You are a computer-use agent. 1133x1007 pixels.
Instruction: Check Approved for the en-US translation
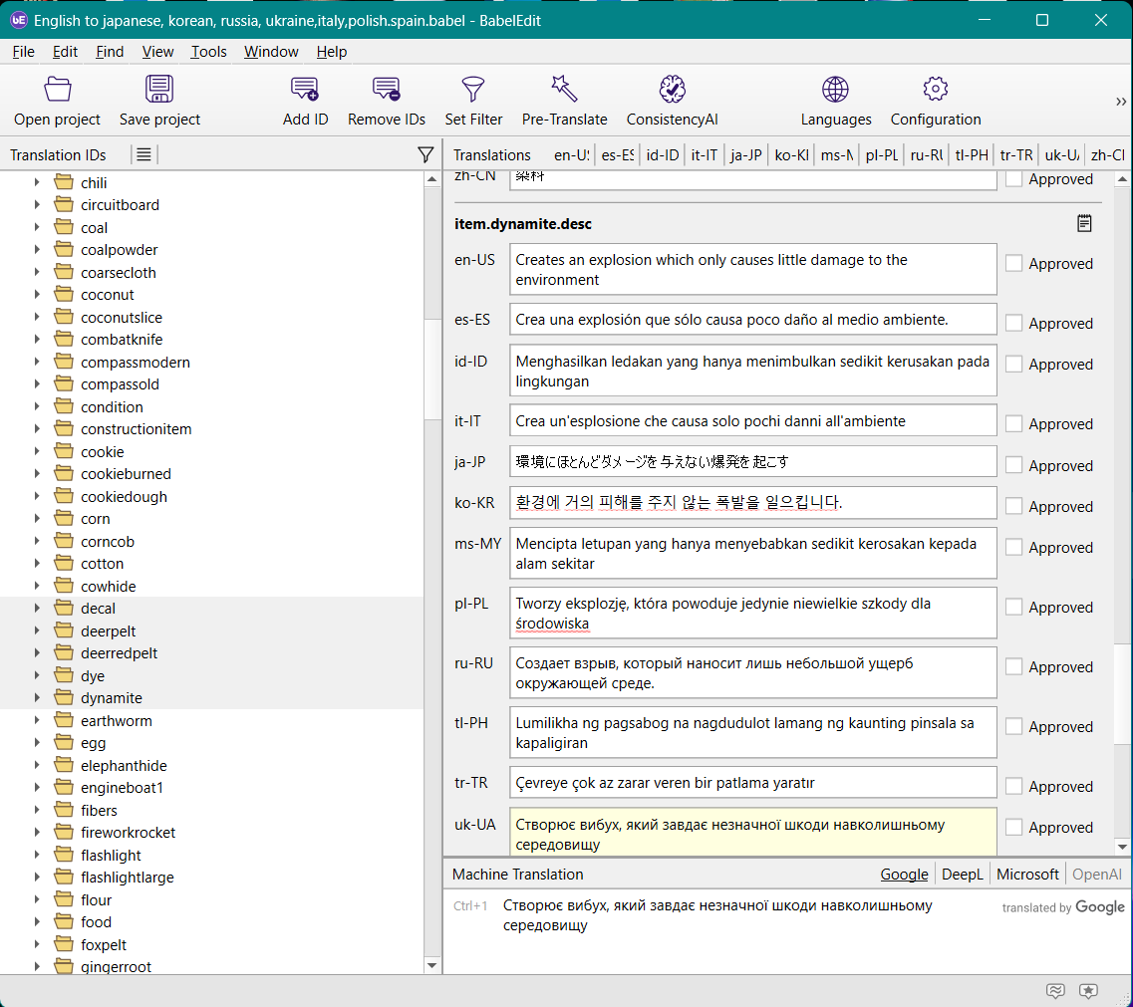[x=1014, y=264]
